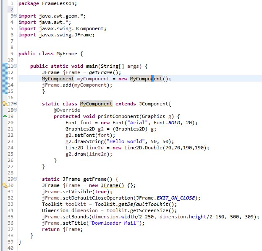Viewport: 262px width, 251px height.
Task: Collapse the import block at line 3
Action: pyautogui.click(x=15, y=16)
